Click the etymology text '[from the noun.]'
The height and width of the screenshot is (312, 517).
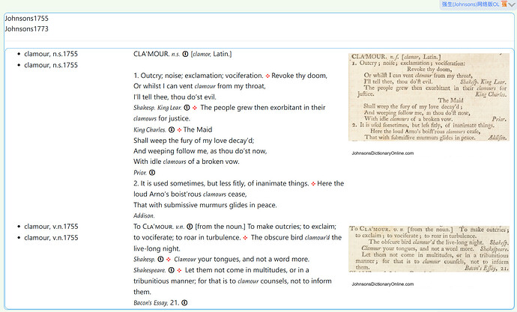[220, 227]
